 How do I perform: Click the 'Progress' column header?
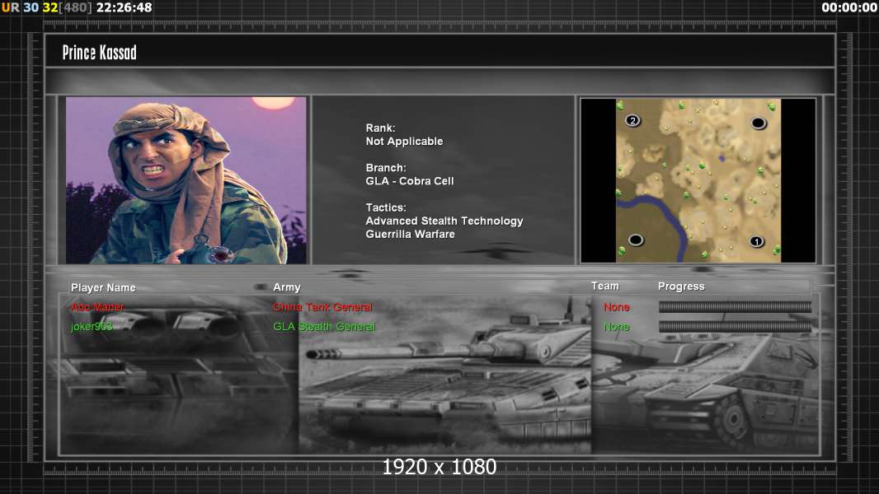pyautogui.click(x=681, y=287)
